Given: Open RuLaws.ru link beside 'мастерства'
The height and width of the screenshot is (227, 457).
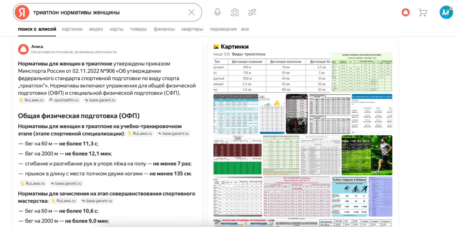Looking at the screenshot, I should (63, 201).
